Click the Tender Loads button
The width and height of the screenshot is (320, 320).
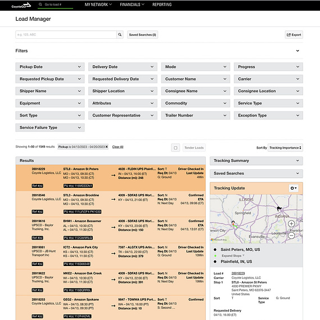pyautogui.click(x=194, y=148)
